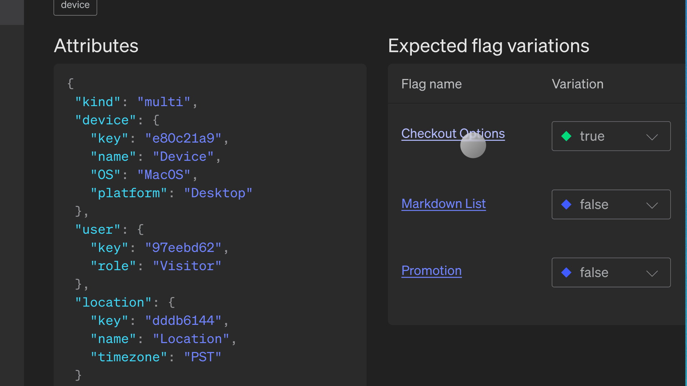Click the green diamond icon next to true
This screenshot has height=386, width=687.
coord(566,136)
